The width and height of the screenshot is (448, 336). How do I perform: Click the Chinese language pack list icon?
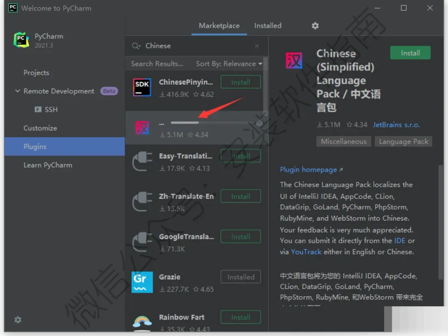(x=142, y=127)
